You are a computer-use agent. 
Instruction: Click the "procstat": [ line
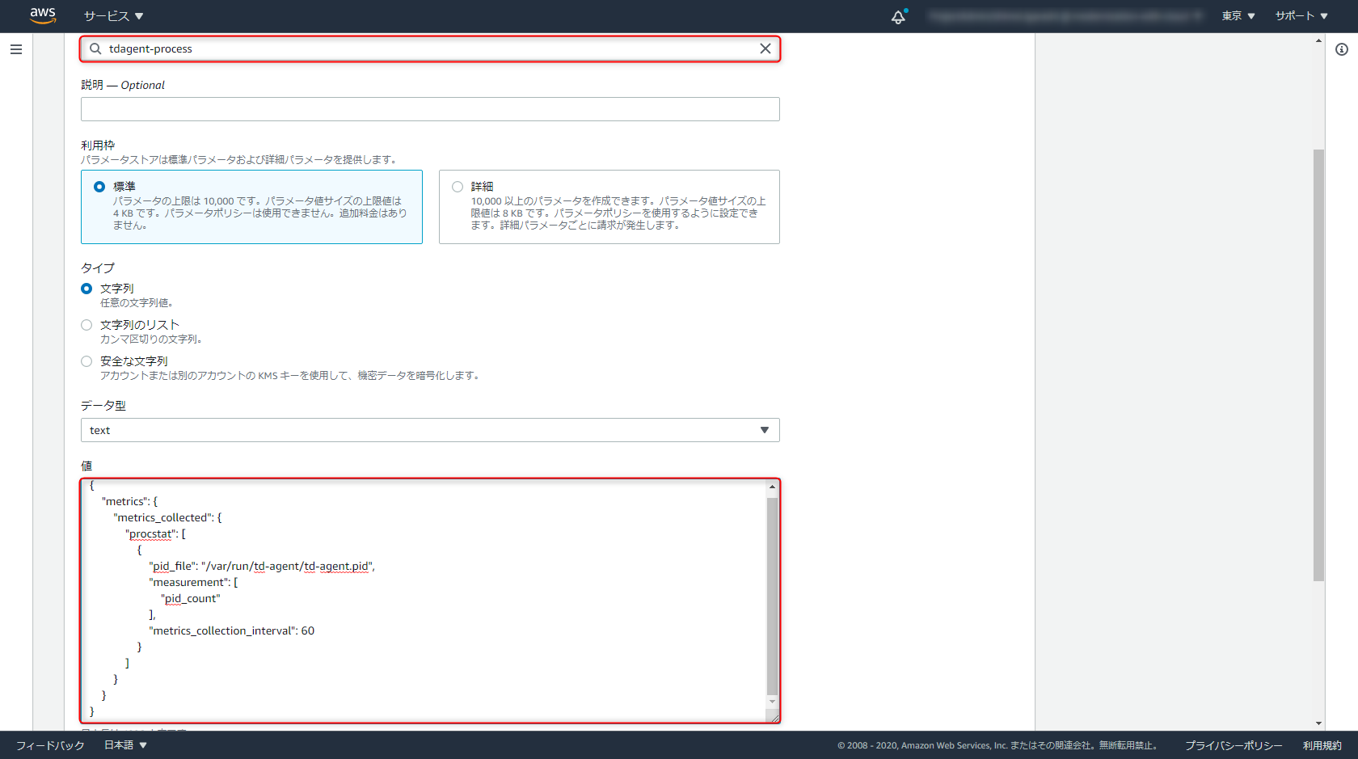click(155, 533)
